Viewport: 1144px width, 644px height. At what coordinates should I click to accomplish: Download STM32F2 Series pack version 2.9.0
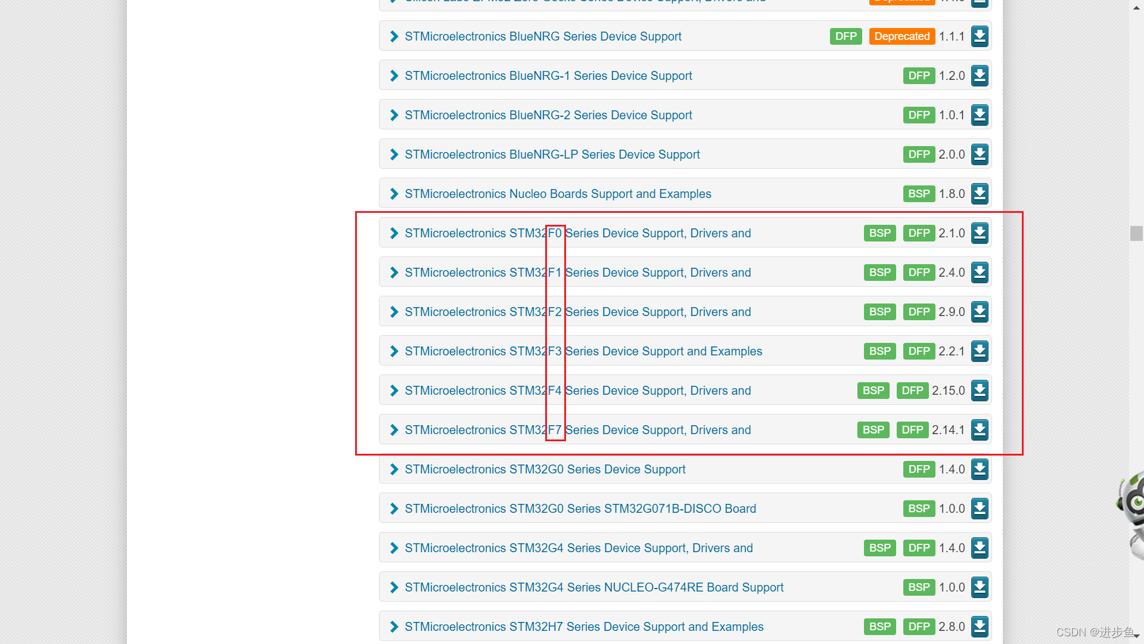point(980,312)
